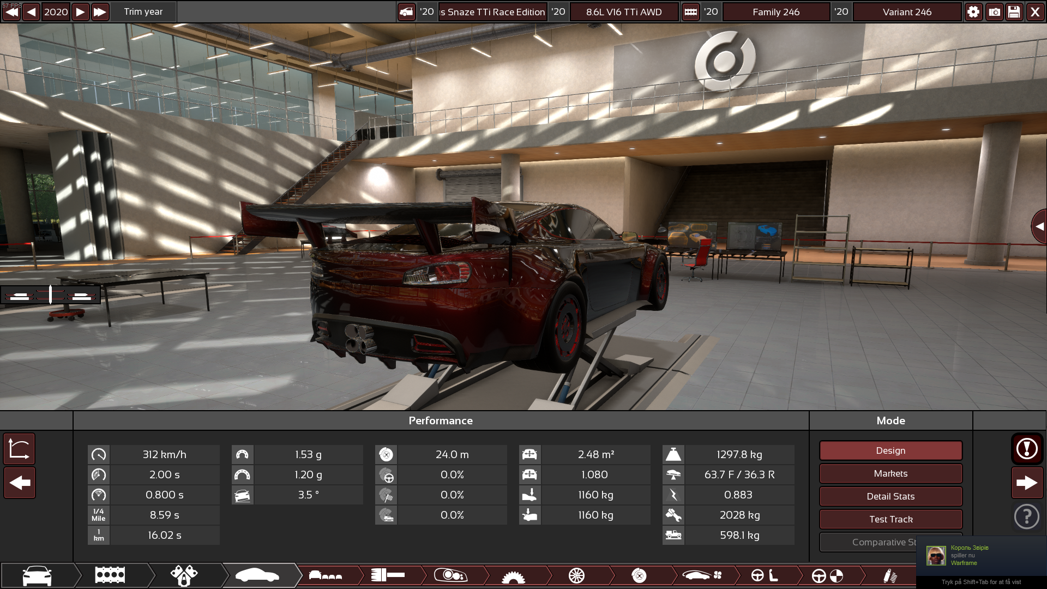
Task: Click the warning exclamation icon
Action: point(1027,449)
